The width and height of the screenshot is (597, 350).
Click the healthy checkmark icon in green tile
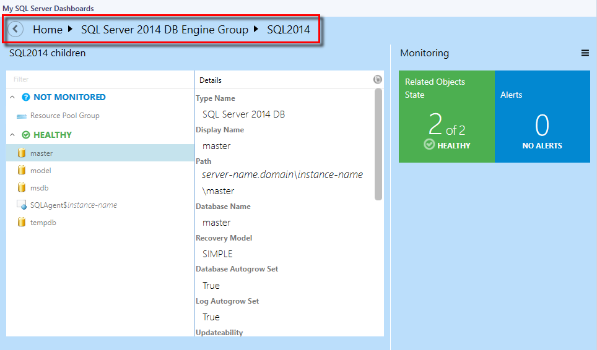tap(429, 145)
